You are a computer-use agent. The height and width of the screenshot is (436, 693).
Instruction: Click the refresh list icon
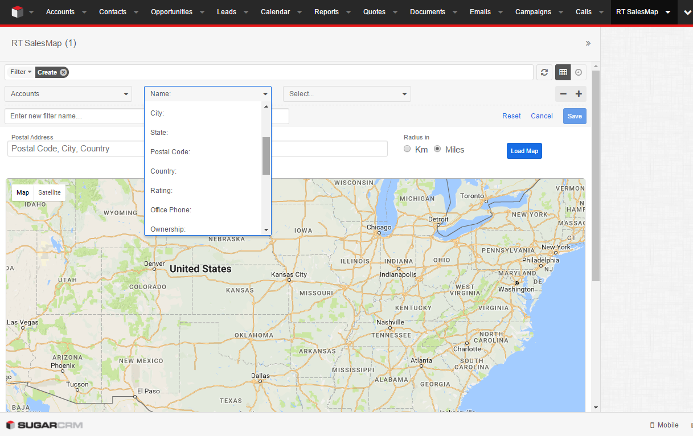(544, 72)
